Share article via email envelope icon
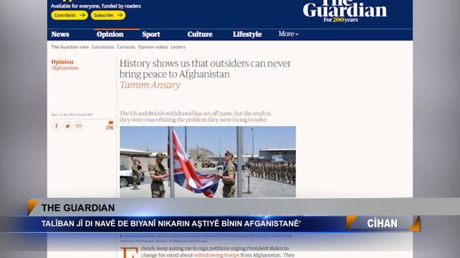460x258 pixels. [x=79, y=126]
